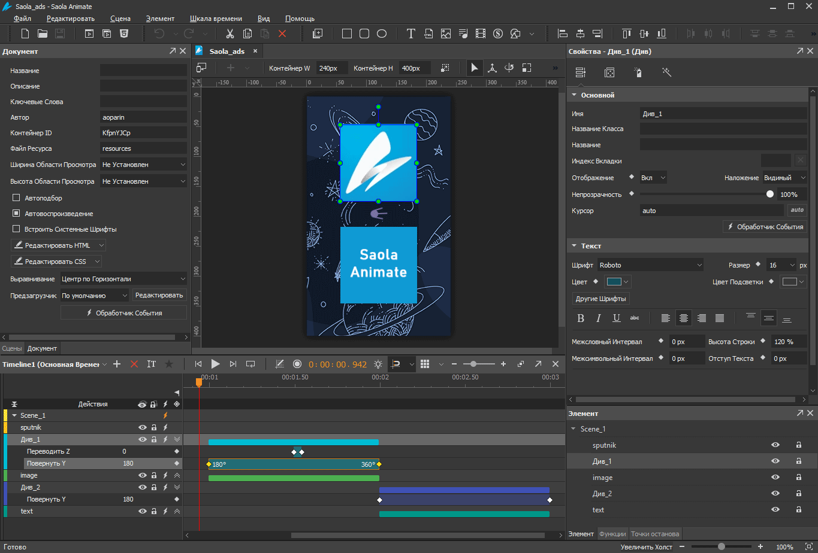Select the text tool (T icon)
Image resolution: width=818 pixels, height=553 pixels.
410,34
